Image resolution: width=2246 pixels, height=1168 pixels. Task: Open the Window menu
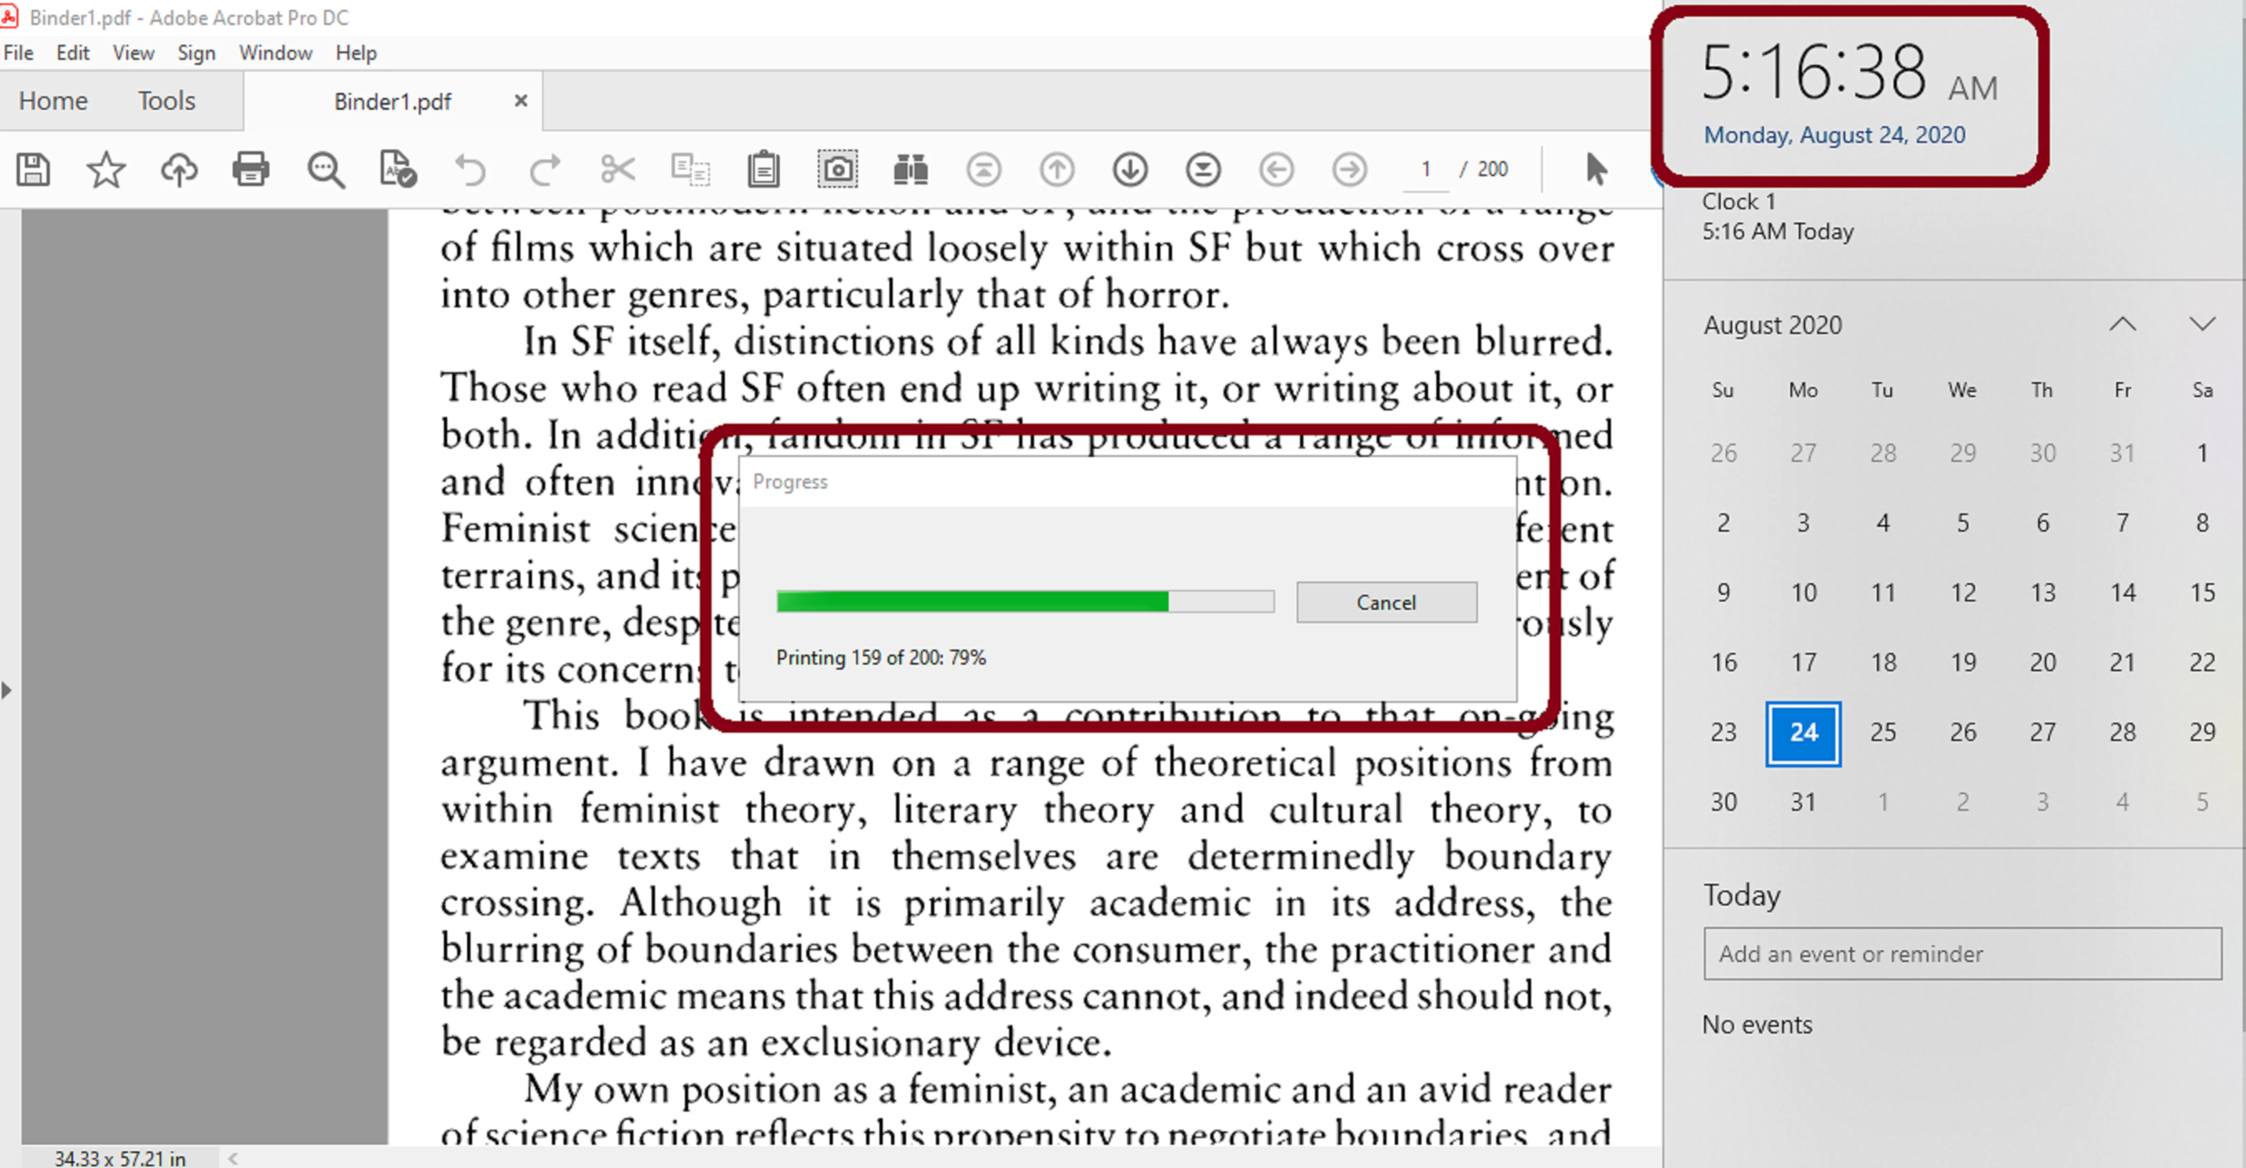coord(276,53)
